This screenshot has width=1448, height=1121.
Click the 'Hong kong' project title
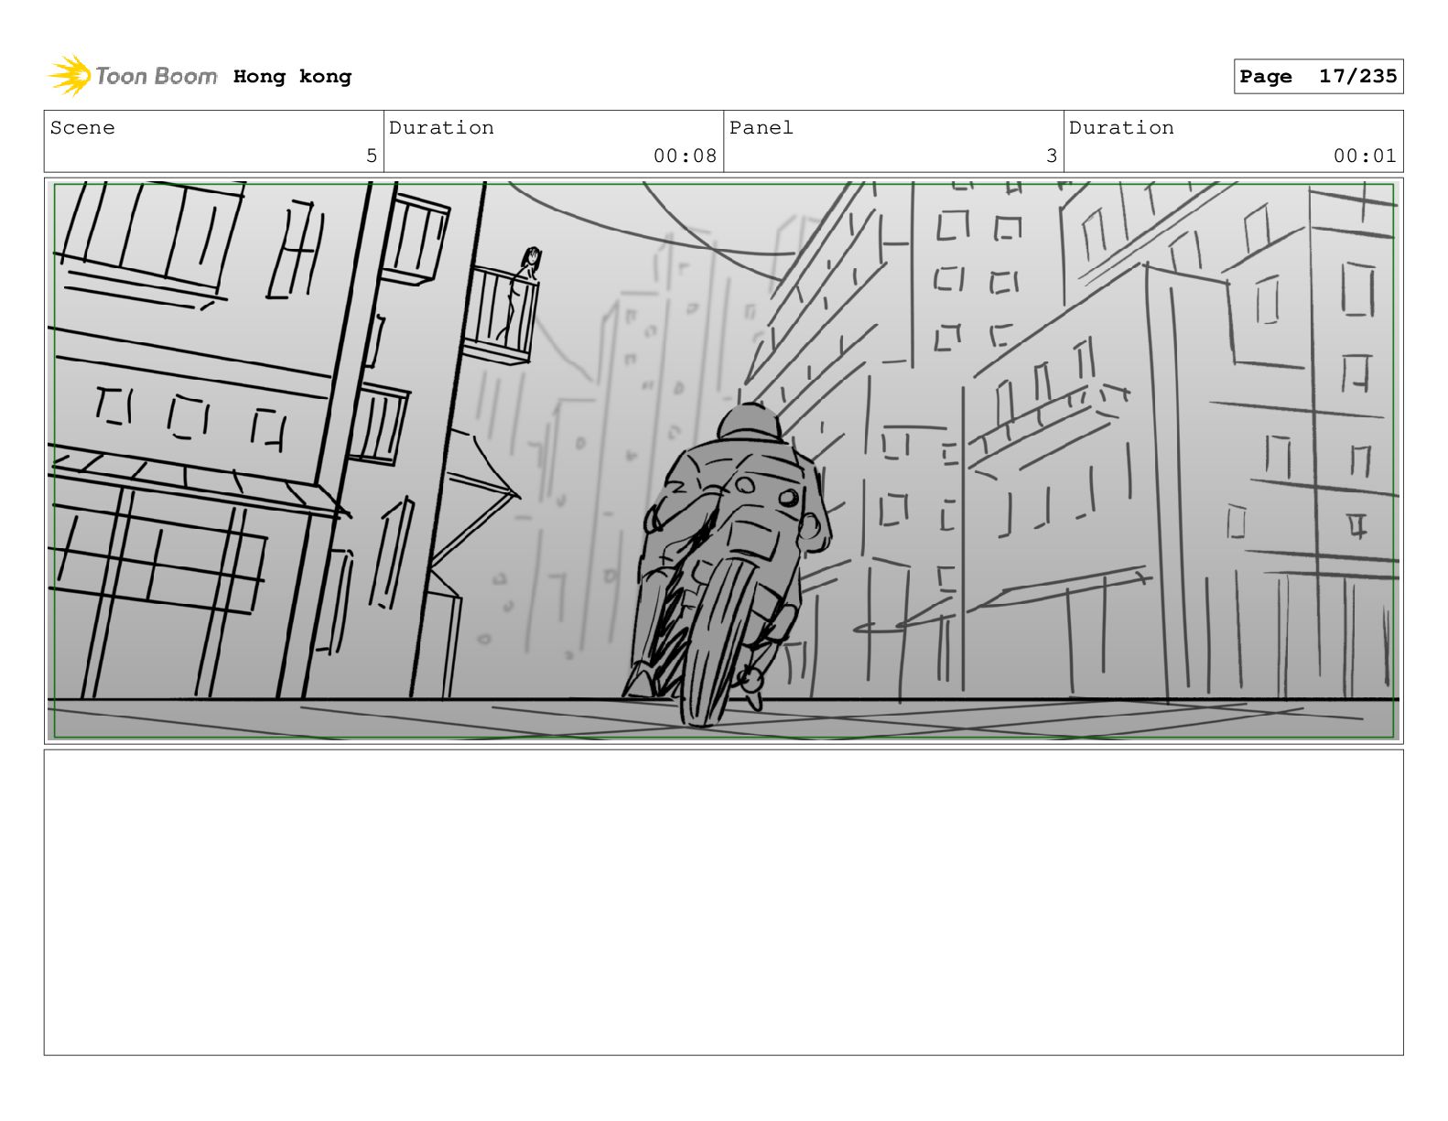[292, 77]
